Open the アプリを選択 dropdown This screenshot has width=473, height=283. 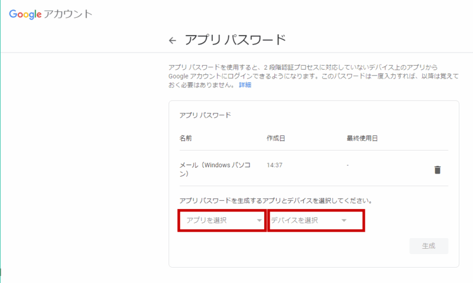[x=222, y=220]
